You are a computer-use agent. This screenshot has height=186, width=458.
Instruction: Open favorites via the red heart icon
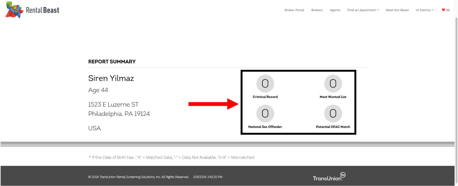tap(443, 10)
